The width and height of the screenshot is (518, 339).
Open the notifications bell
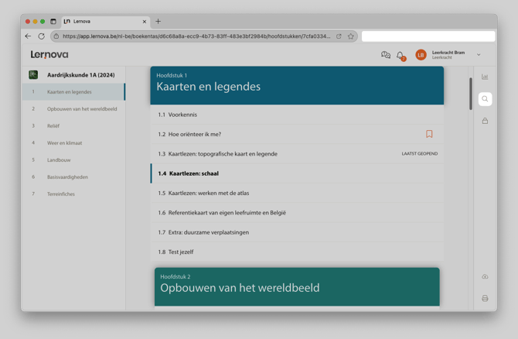[400, 55]
